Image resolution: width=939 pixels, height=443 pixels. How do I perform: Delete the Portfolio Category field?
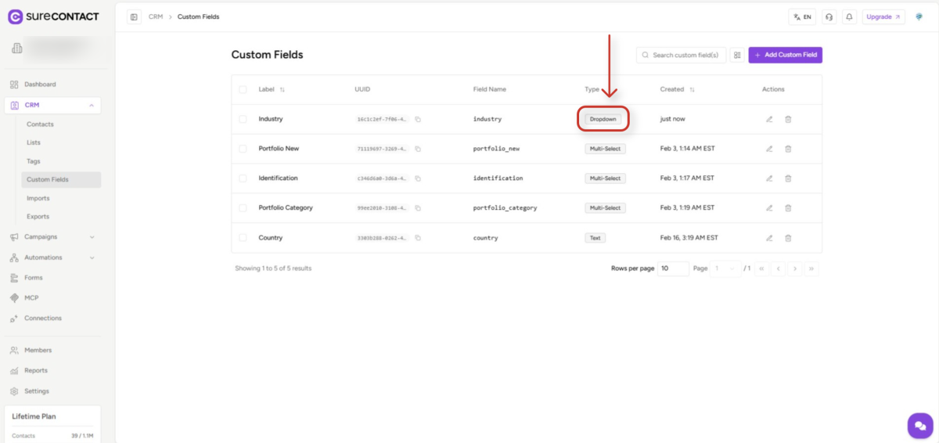point(788,208)
